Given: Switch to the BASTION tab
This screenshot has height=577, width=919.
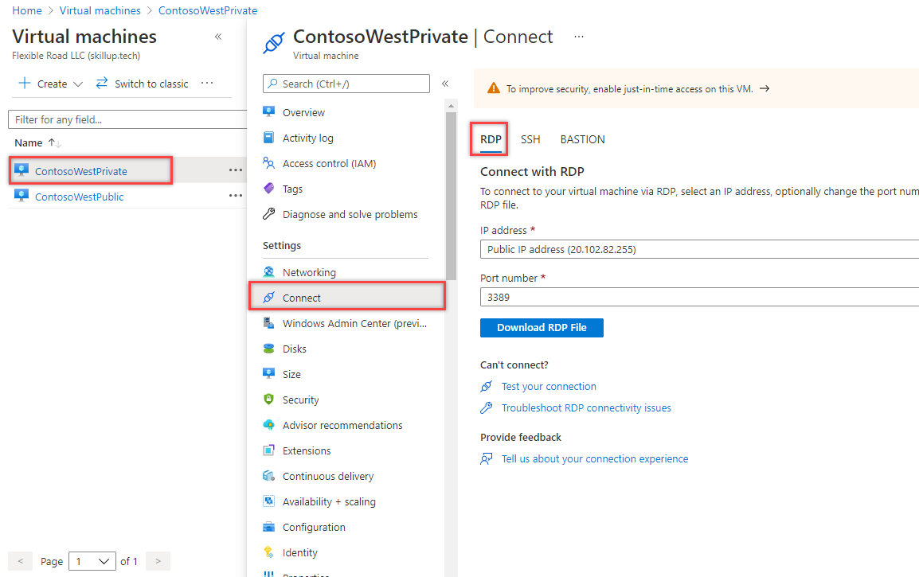Looking at the screenshot, I should coord(582,139).
